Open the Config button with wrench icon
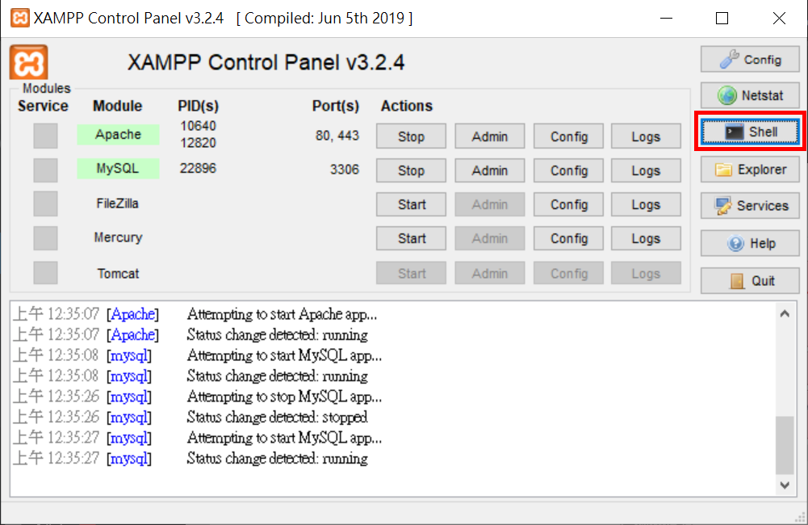Screen dimensions: 808x525 tap(750, 60)
